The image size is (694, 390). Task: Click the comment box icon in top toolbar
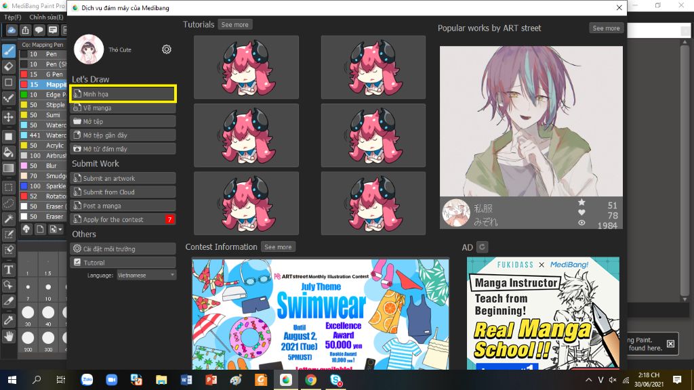pyautogui.click(x=53, y=30)
